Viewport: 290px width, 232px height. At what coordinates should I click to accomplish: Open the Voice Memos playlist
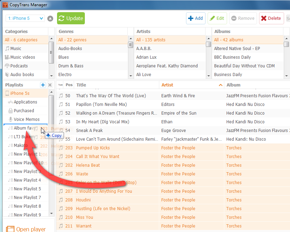pos(25,119)
